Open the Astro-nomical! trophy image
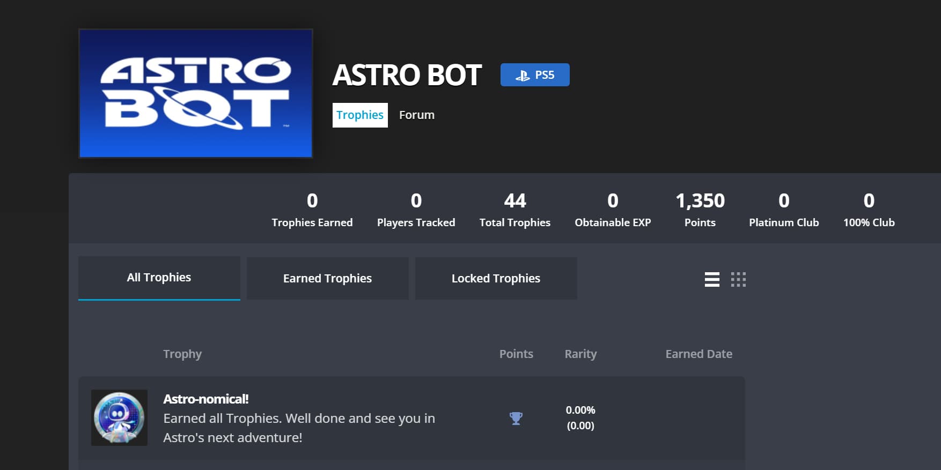 (119, 417)
